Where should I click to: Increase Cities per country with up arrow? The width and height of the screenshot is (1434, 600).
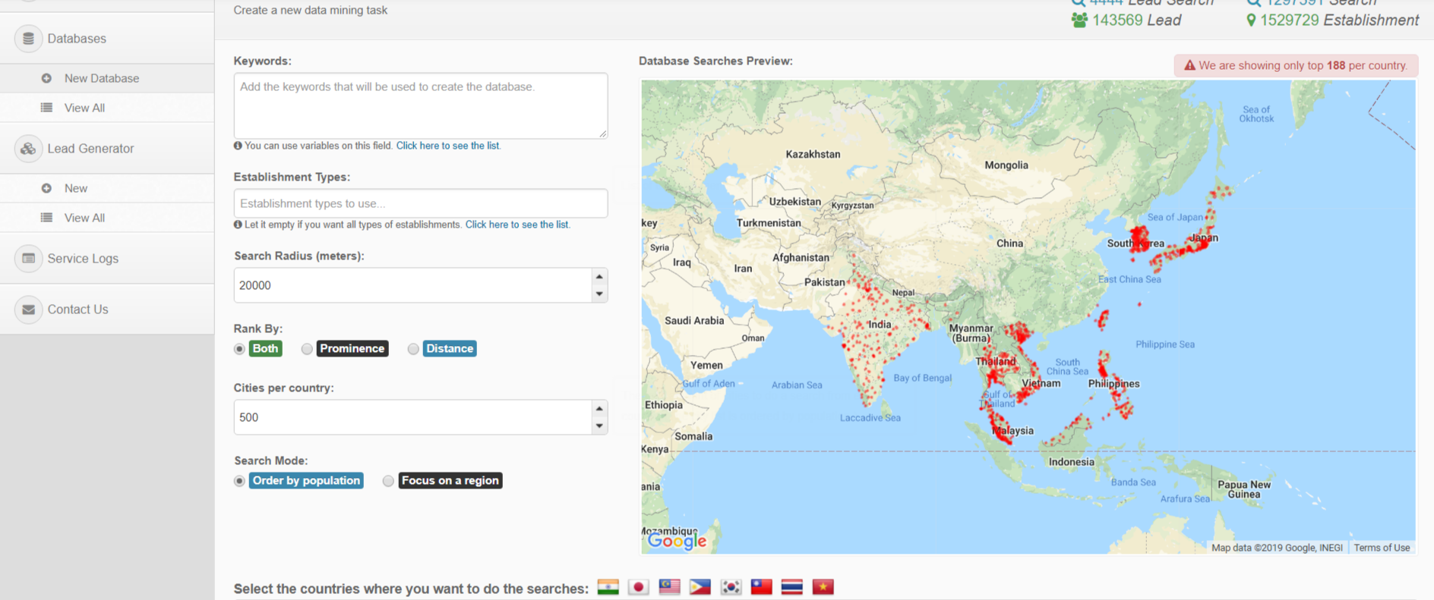599,409
